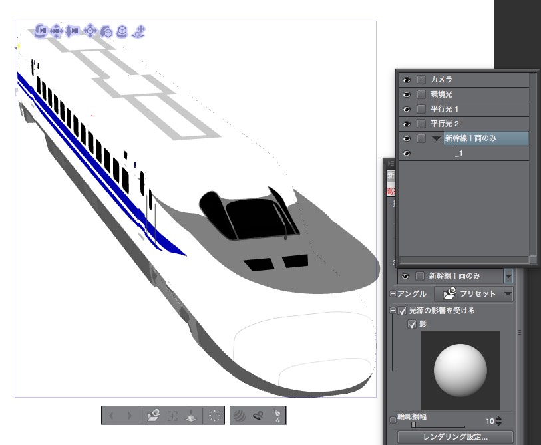Decrease 輪郭線幅 value with down arrow

click(x=499, y=423)
